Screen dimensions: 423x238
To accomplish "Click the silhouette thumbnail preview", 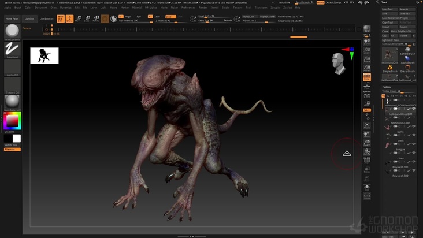I will 44,56.
